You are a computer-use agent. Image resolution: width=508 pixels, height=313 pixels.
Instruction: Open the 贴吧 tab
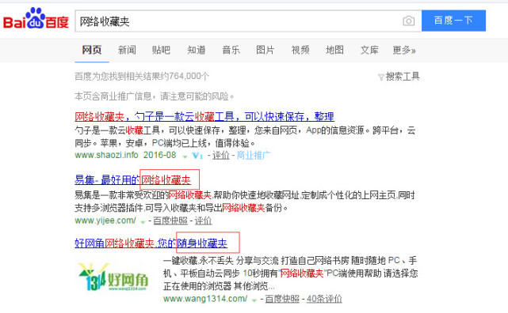click(161, 50)
